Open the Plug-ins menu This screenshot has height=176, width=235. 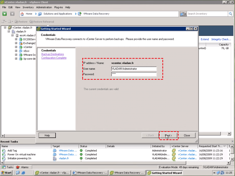point(59,7)
